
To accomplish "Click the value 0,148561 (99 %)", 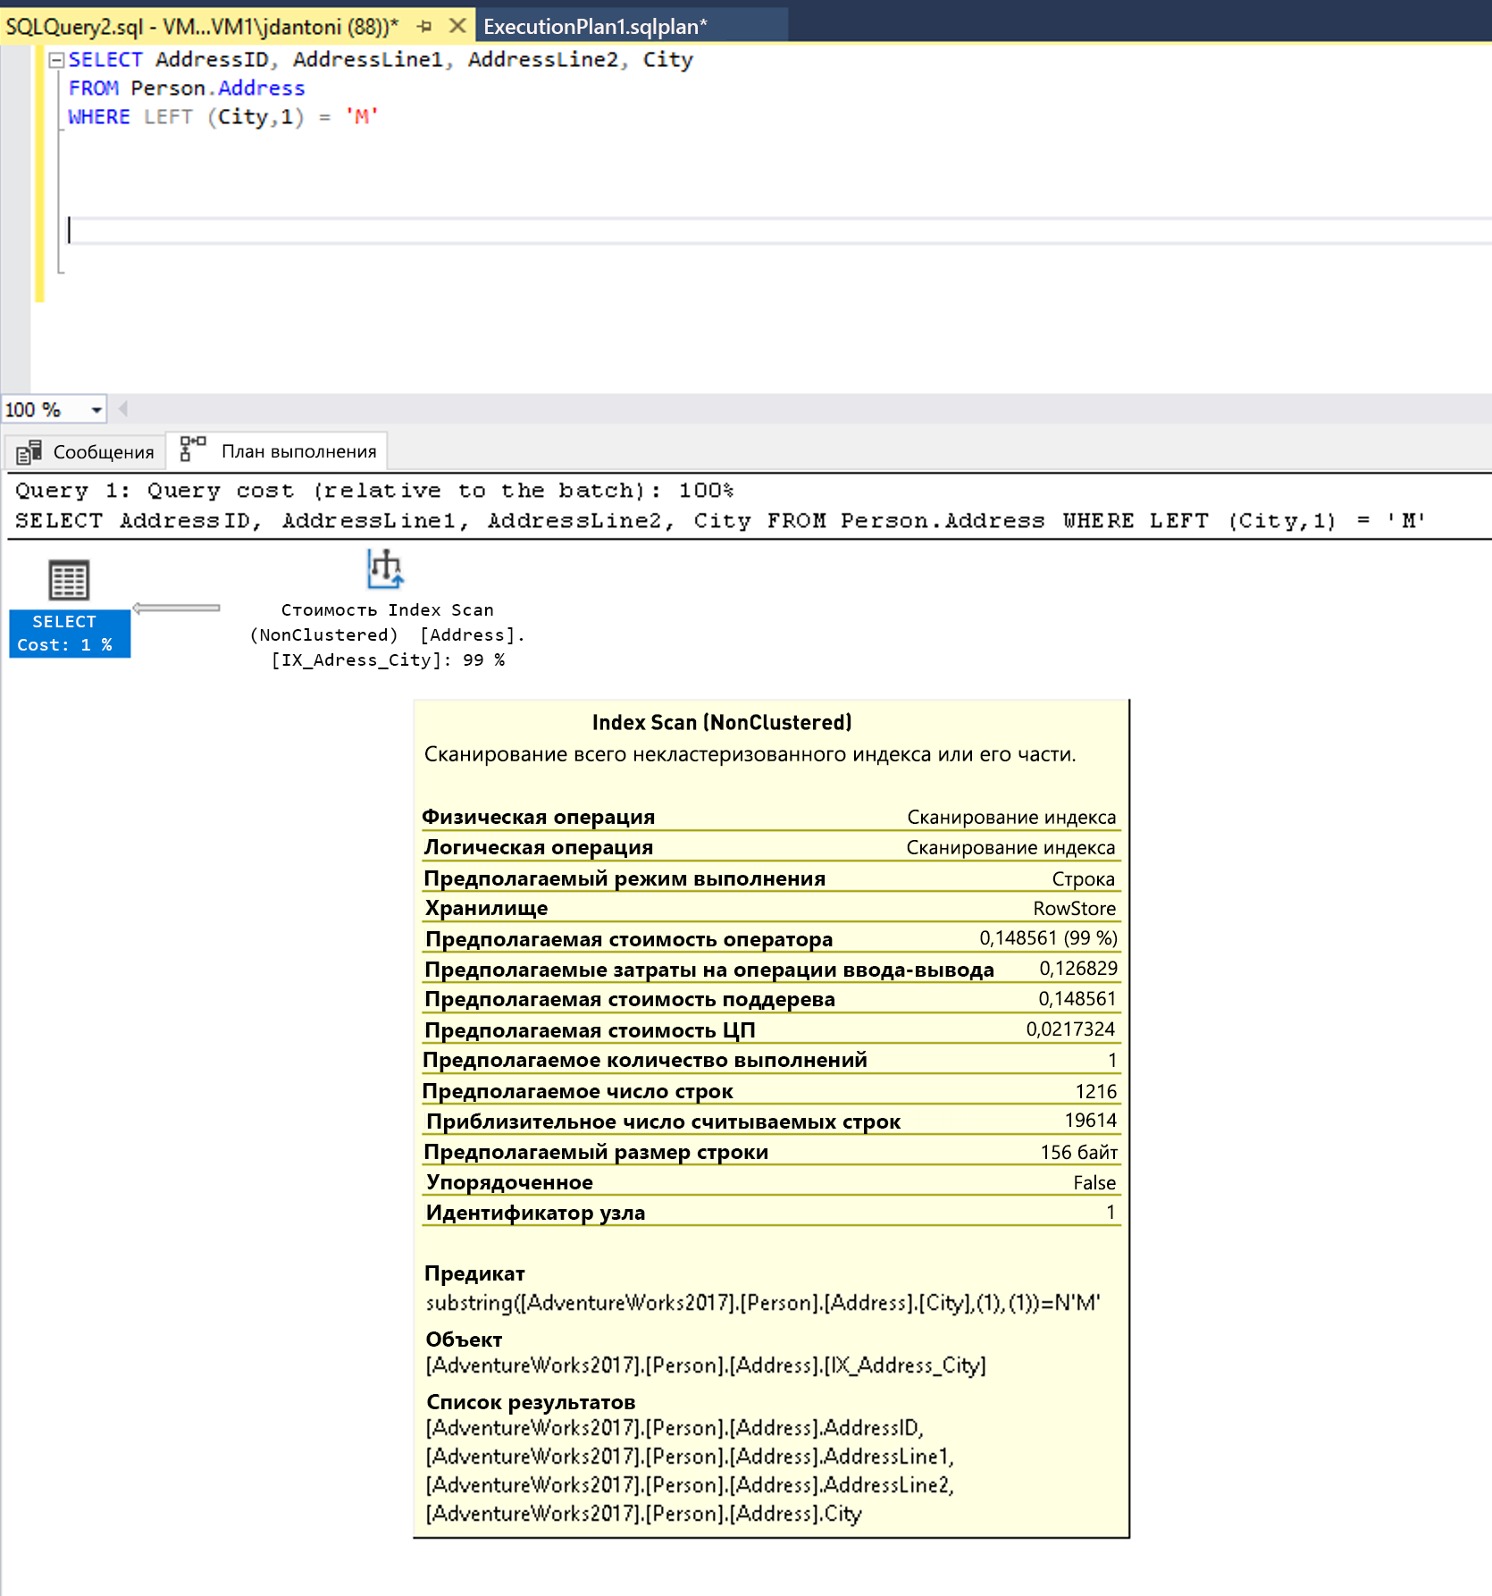I will (x=1048, y=938).
